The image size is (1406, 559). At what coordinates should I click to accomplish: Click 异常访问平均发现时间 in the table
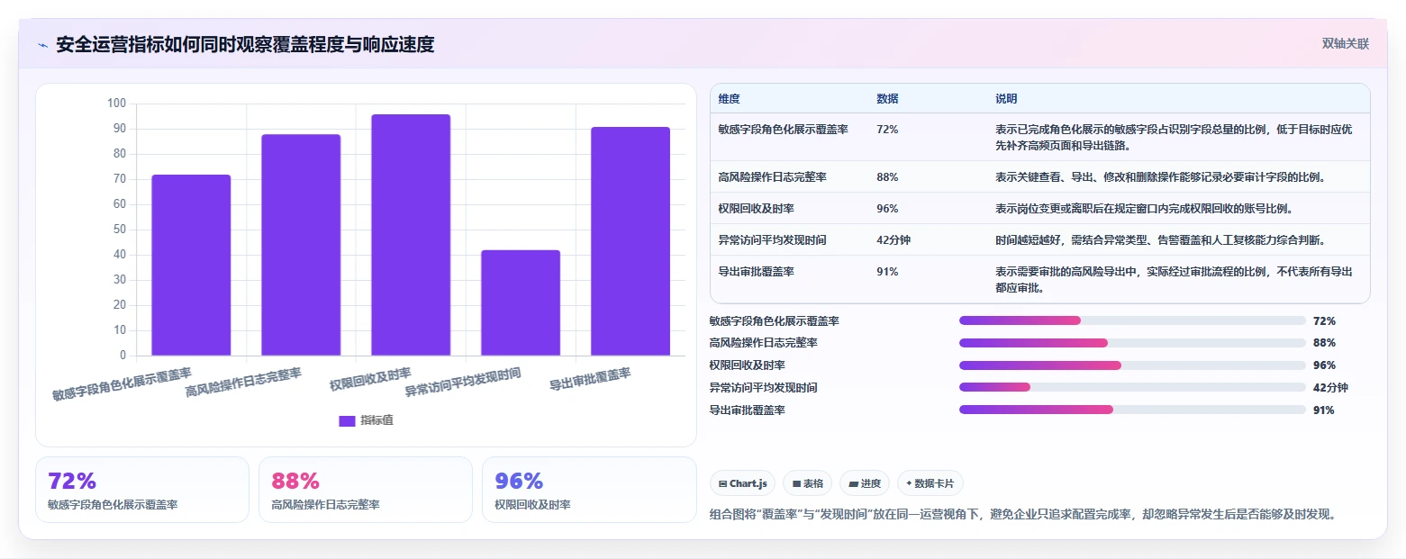(x=773, y=240)
